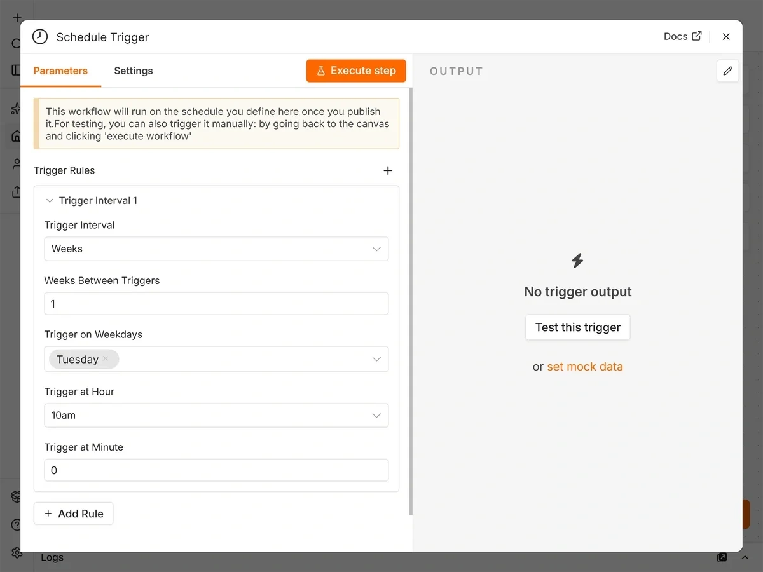
Task: Open the Docs external link
Action: [x=683, y=36]
